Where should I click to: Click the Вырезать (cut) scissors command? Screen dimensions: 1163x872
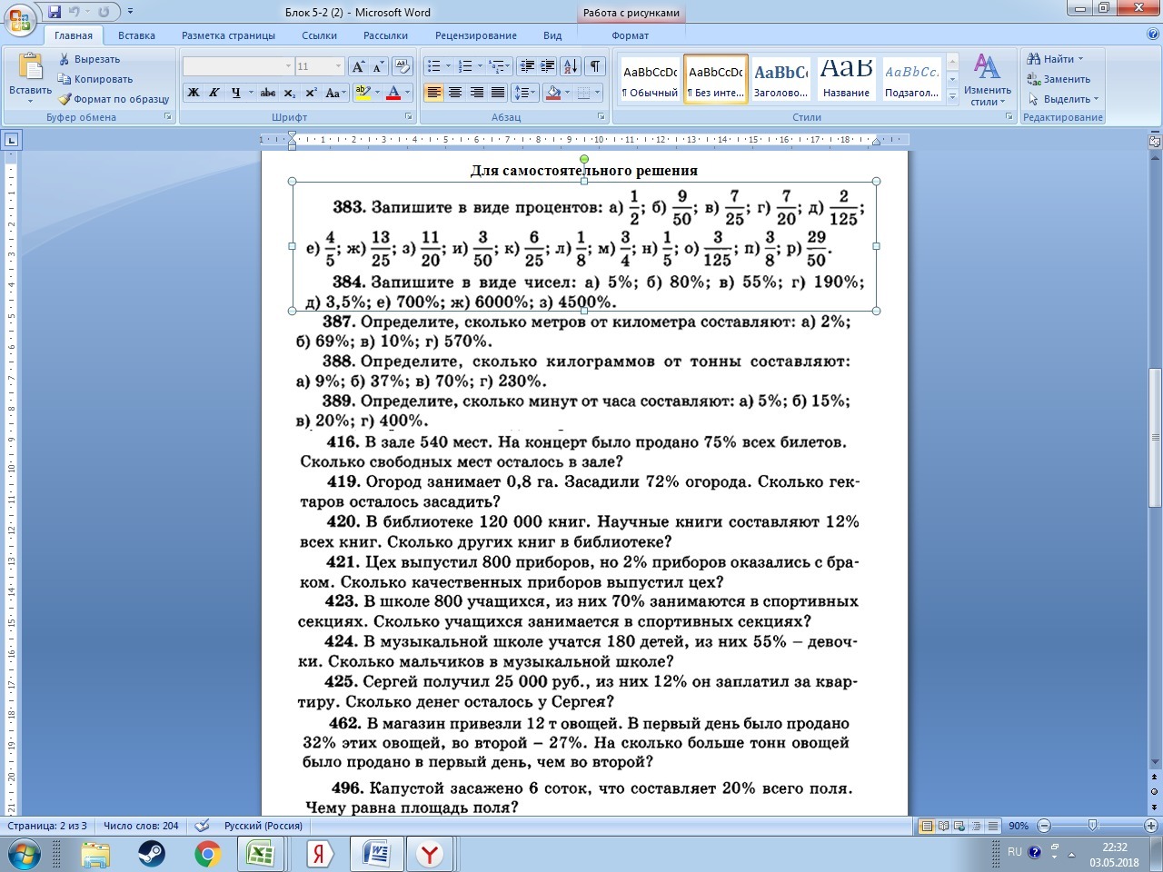pyautogui.click(x=89, y=59)
